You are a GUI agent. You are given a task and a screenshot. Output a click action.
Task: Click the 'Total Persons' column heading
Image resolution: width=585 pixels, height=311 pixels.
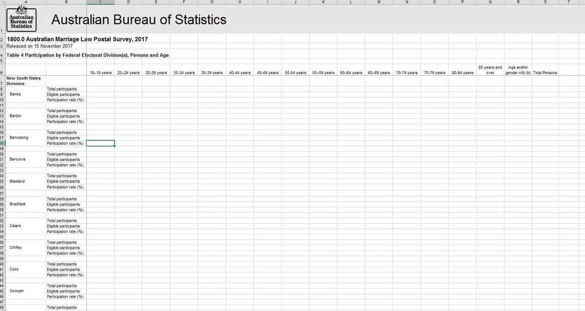point(546,73)
